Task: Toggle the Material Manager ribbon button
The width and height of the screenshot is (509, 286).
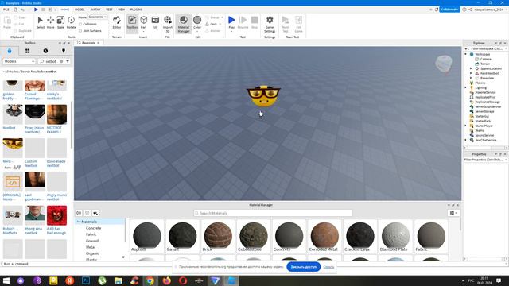Action: (x=184, y=24)
